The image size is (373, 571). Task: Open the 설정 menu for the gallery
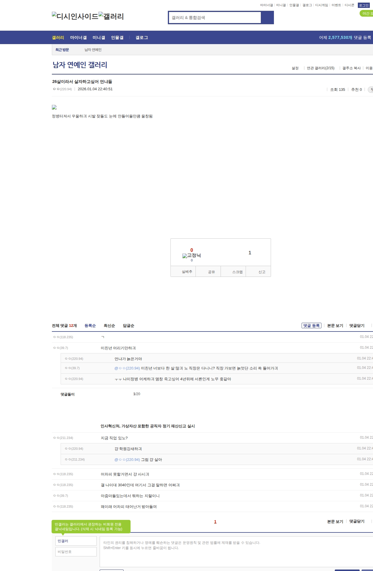(295, 68)
